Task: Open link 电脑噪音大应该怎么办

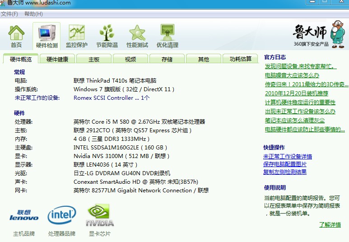Action: click(x=292, y=75)
